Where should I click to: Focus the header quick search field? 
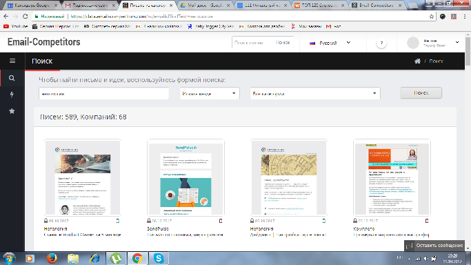253,43
